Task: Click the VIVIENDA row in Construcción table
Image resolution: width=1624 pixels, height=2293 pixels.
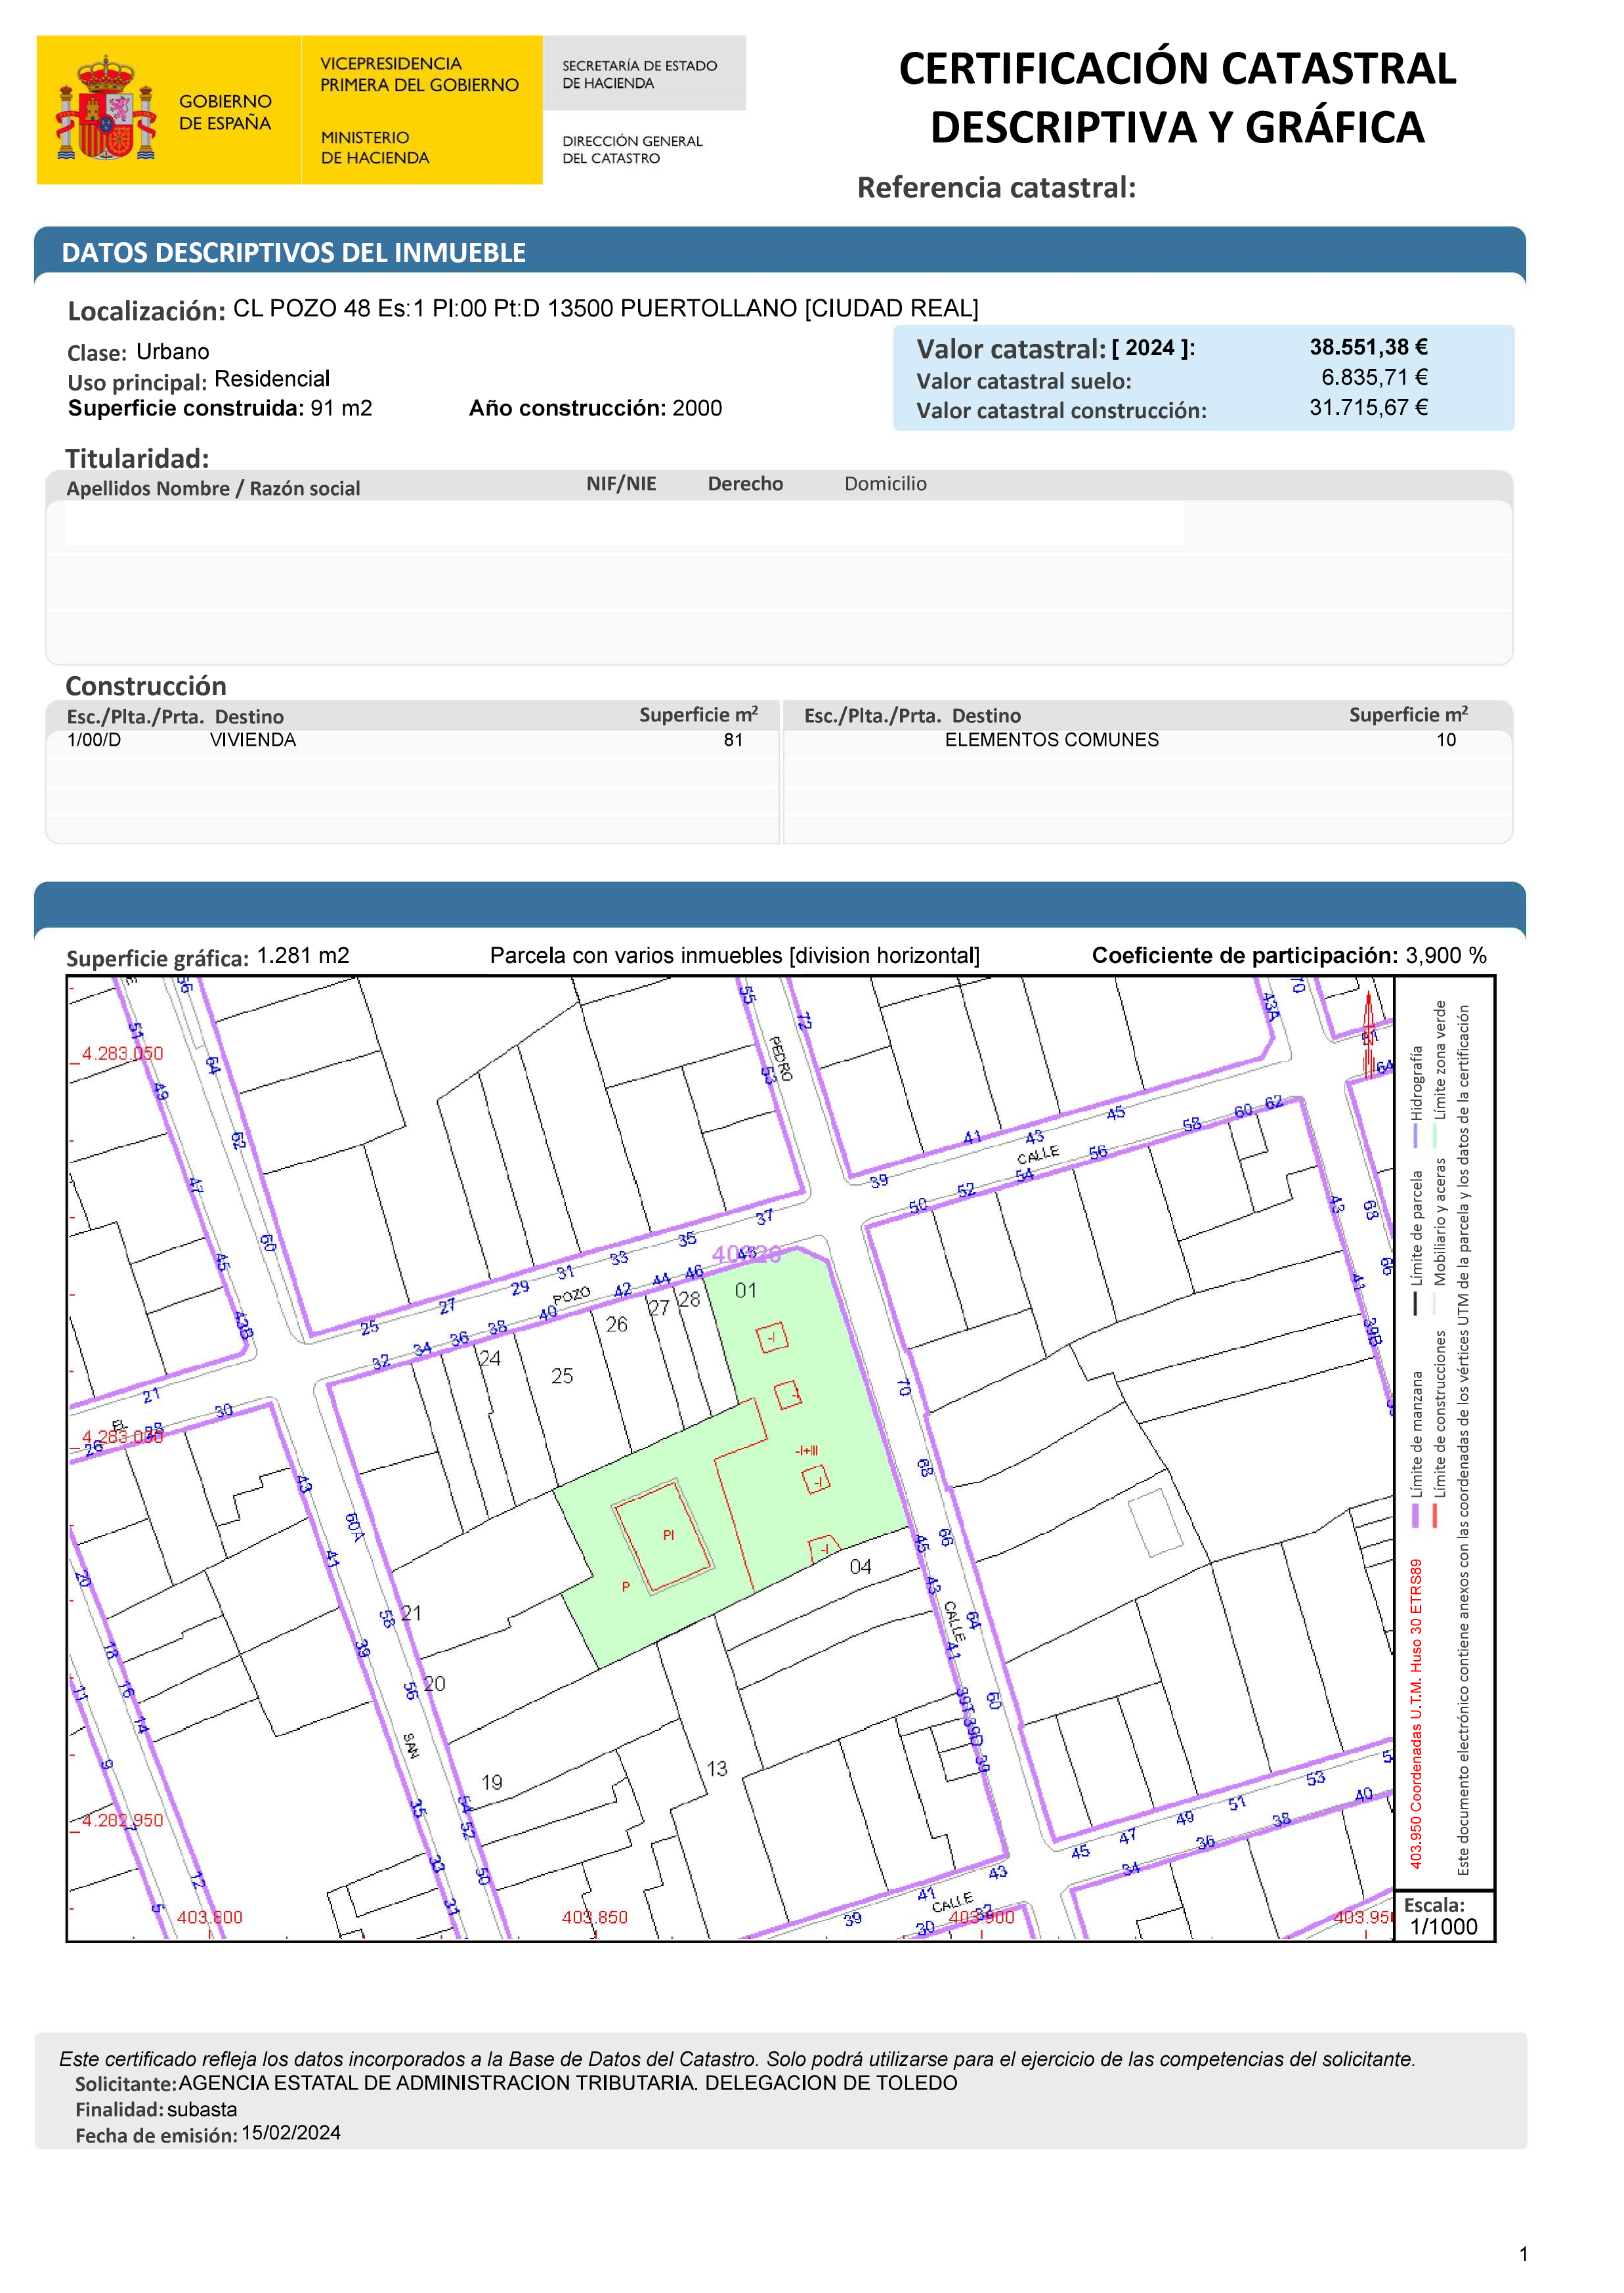Action: (253, 740)
